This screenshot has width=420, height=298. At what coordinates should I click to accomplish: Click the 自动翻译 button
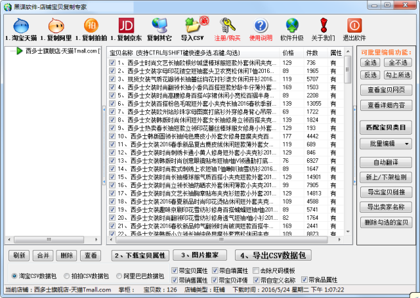coord(386,162)
